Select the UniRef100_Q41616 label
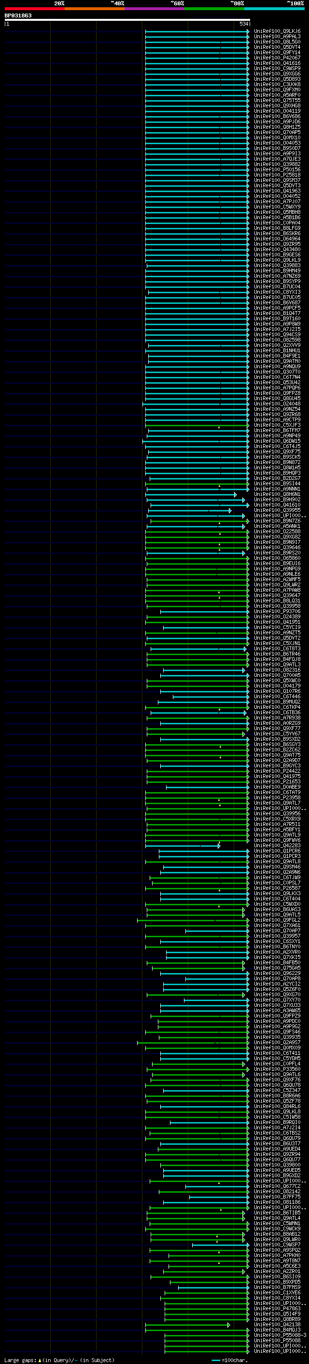Screen dimensions: 309x1364 (x=277, y=63)
